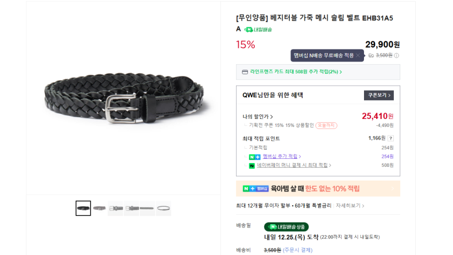453x255 pixels.
Task: Select the first black belt thumbnail
Action: [83, 208]
